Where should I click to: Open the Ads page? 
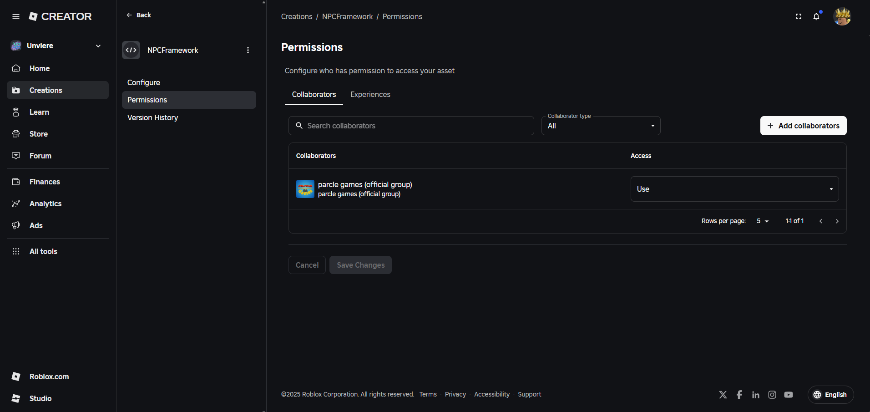tap(58, 225)
